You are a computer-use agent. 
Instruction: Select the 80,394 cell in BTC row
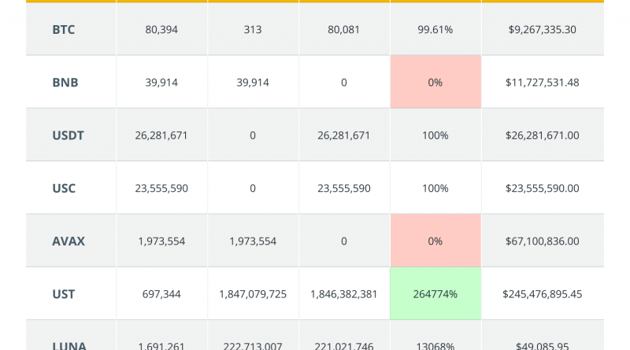[161, 29]
